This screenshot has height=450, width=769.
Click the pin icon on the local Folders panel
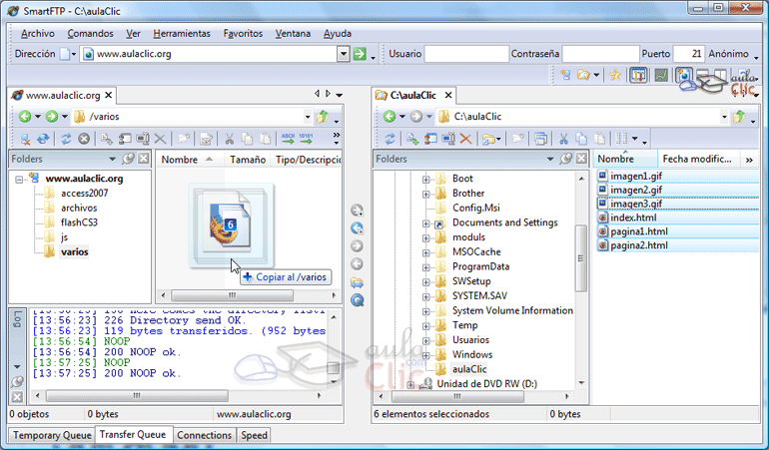[566, 159]
